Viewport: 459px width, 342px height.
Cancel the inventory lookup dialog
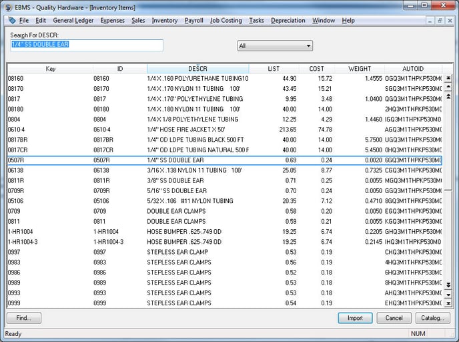[x=394, y=318]
